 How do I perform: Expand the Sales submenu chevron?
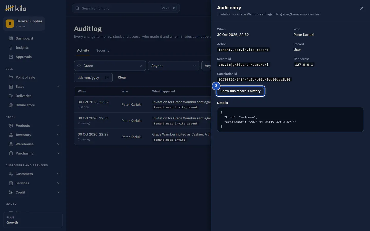[58, 86]
